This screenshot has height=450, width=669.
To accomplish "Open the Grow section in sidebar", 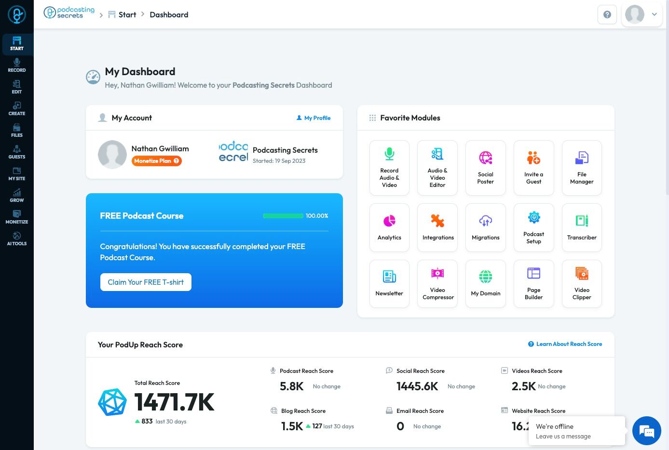I will [17, 196].
